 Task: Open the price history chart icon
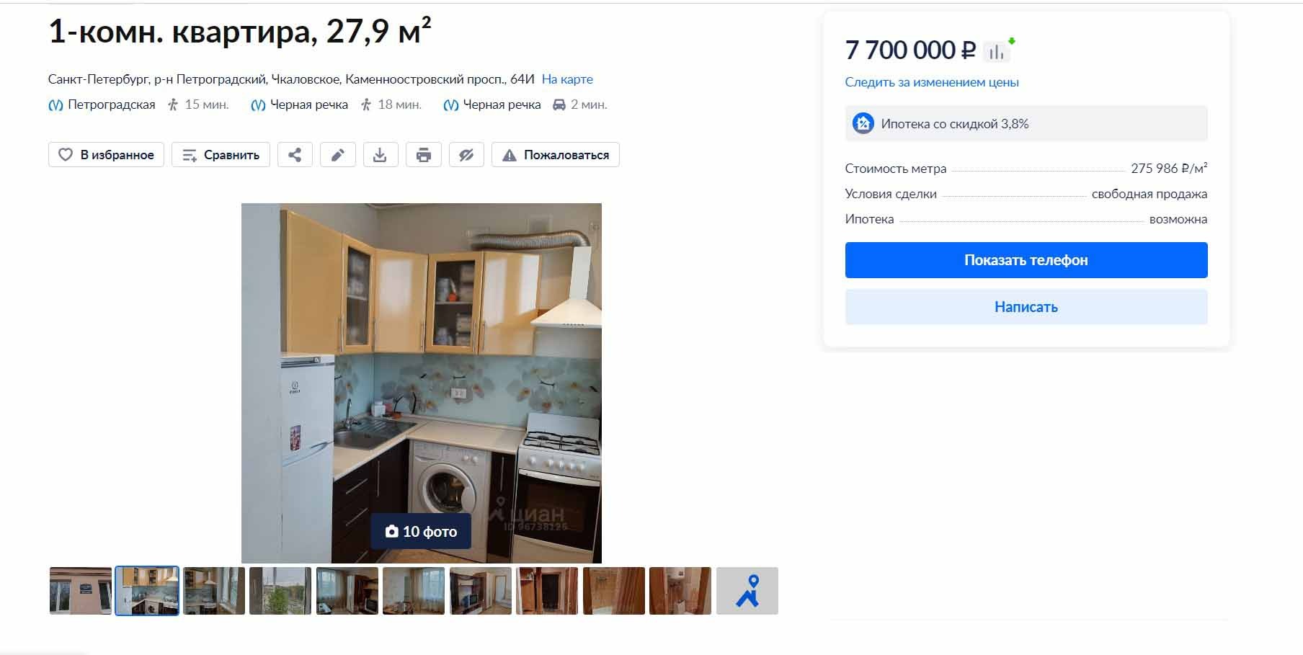[x=997, y=51]
